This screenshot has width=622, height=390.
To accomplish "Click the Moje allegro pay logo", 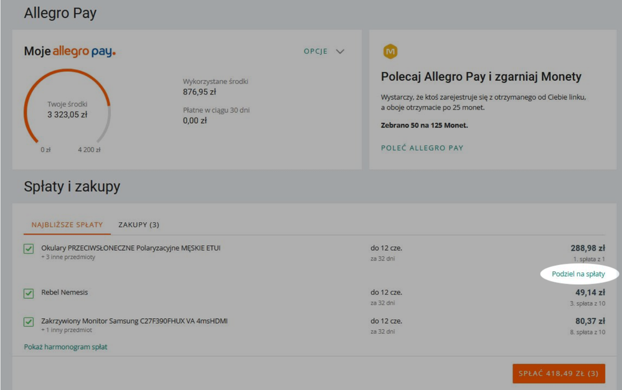I will point(70,52).
